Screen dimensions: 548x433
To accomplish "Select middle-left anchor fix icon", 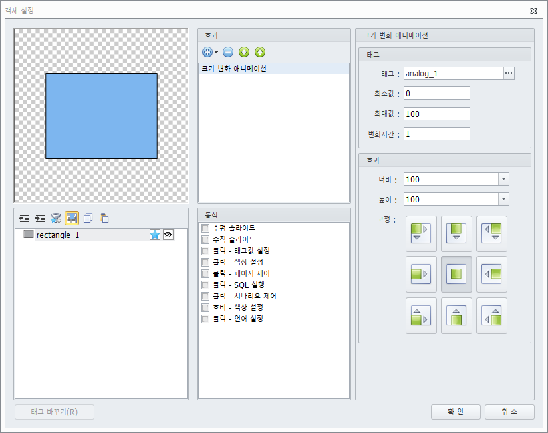I will 421,274.
